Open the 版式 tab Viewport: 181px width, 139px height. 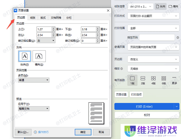[43, 18]
